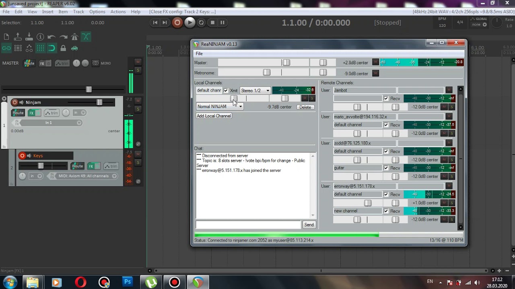Undo the last action in toolbar
515x289 pixels.
pyautogui.click(x=51, y=37)
